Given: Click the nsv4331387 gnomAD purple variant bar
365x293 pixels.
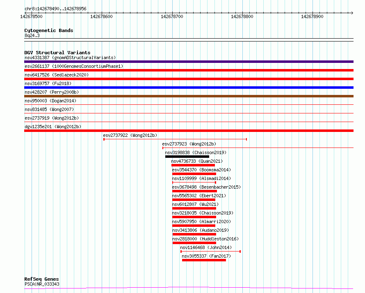Looking at the screenshot, I should [x=189, y=62].
